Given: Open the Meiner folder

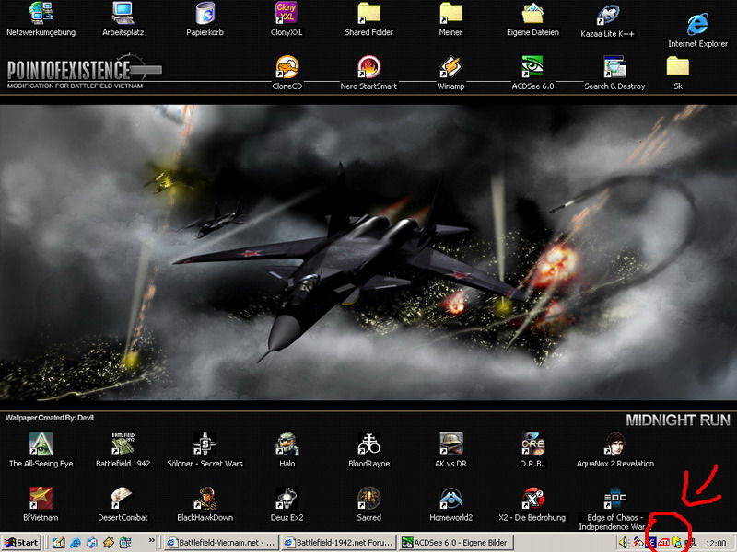Looking at the screenshot, I should point(450,19).
